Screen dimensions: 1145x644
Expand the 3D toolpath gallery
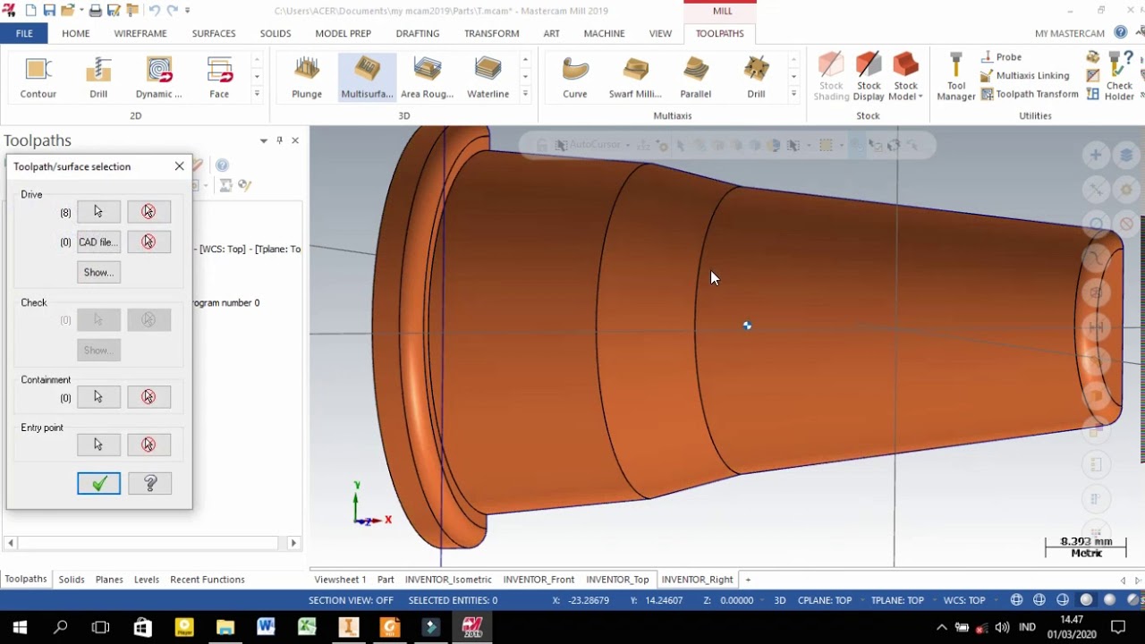click(x=525, y=93)
